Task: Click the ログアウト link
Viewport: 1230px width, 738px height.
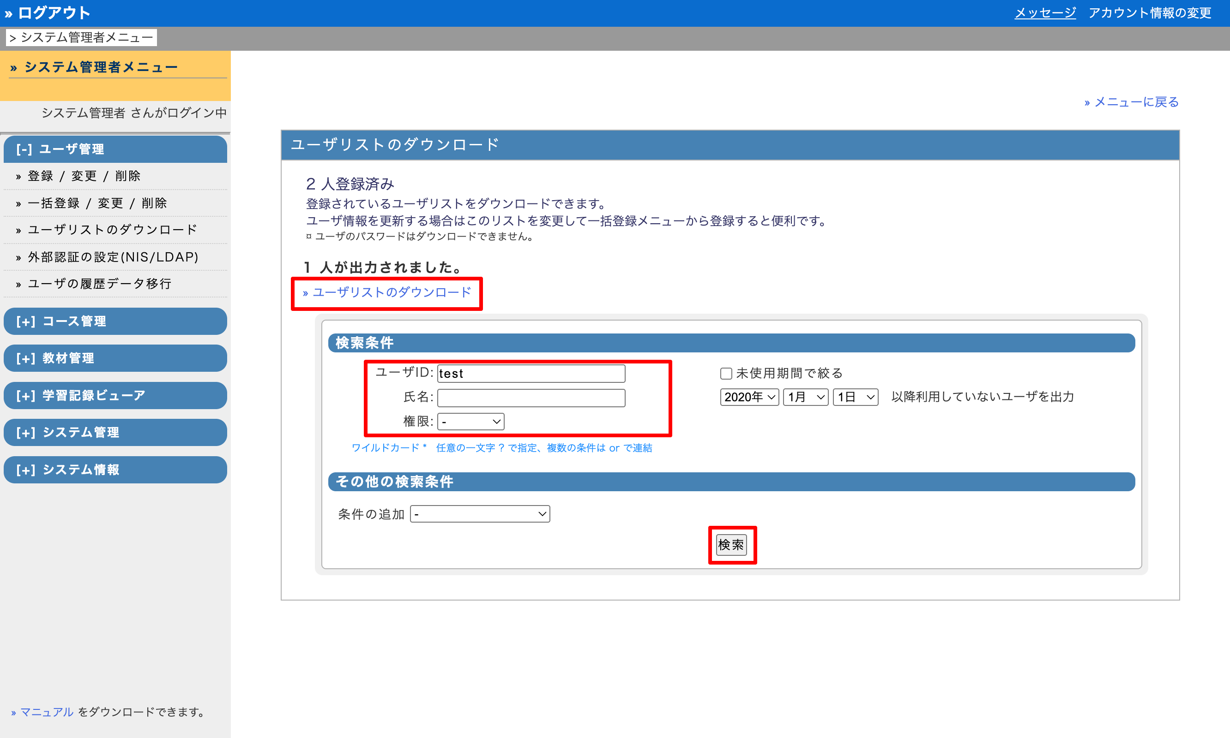Action: click(53, 13)
